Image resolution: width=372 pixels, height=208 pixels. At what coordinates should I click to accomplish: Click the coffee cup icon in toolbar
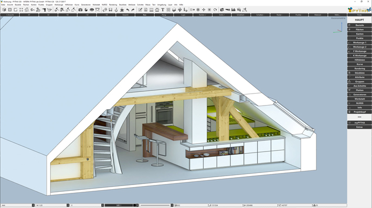click(x=122, y=10)
